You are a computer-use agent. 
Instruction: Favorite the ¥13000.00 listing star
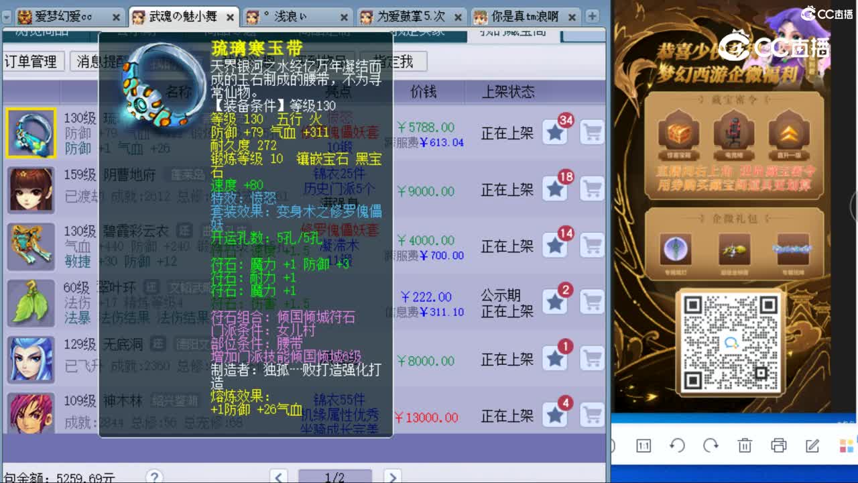554,415
